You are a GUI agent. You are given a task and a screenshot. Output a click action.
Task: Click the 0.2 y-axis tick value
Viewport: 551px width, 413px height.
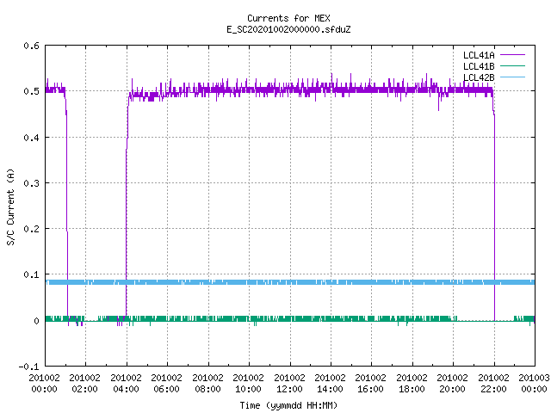[x=31, y=229]
